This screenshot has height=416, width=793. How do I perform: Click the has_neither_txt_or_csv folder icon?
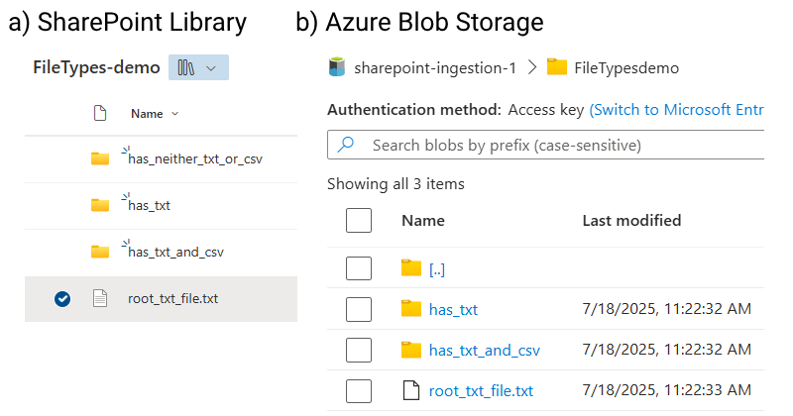tap(99, 158)
